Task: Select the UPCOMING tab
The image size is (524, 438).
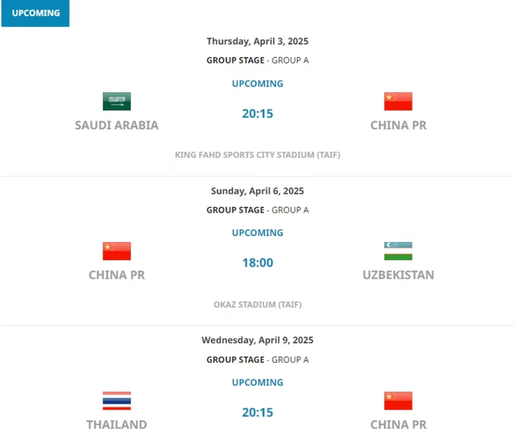Action: (x=35, y=13)
